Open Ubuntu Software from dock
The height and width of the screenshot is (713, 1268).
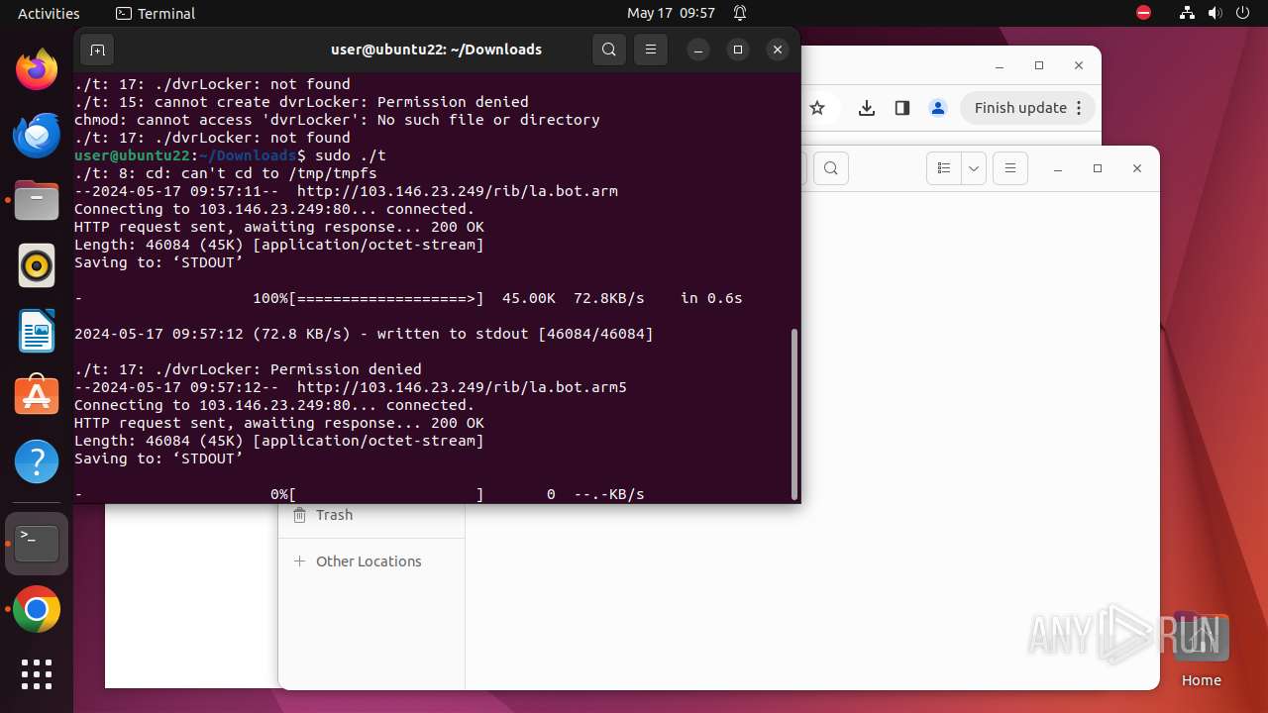[x=37, y=396]
